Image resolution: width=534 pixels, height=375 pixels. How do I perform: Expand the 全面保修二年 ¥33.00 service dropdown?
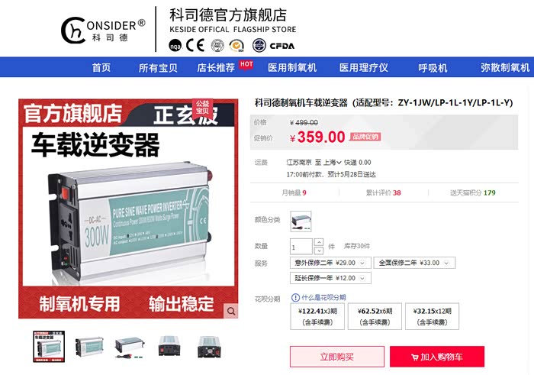click(414, 263)
